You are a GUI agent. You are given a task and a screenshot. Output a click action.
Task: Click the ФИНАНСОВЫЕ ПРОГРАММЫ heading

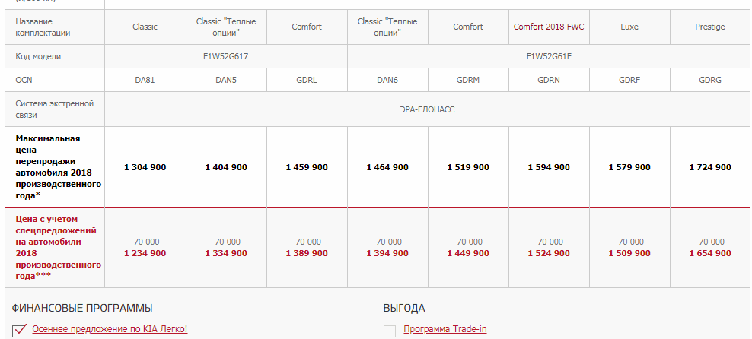(x=82, y=308)
